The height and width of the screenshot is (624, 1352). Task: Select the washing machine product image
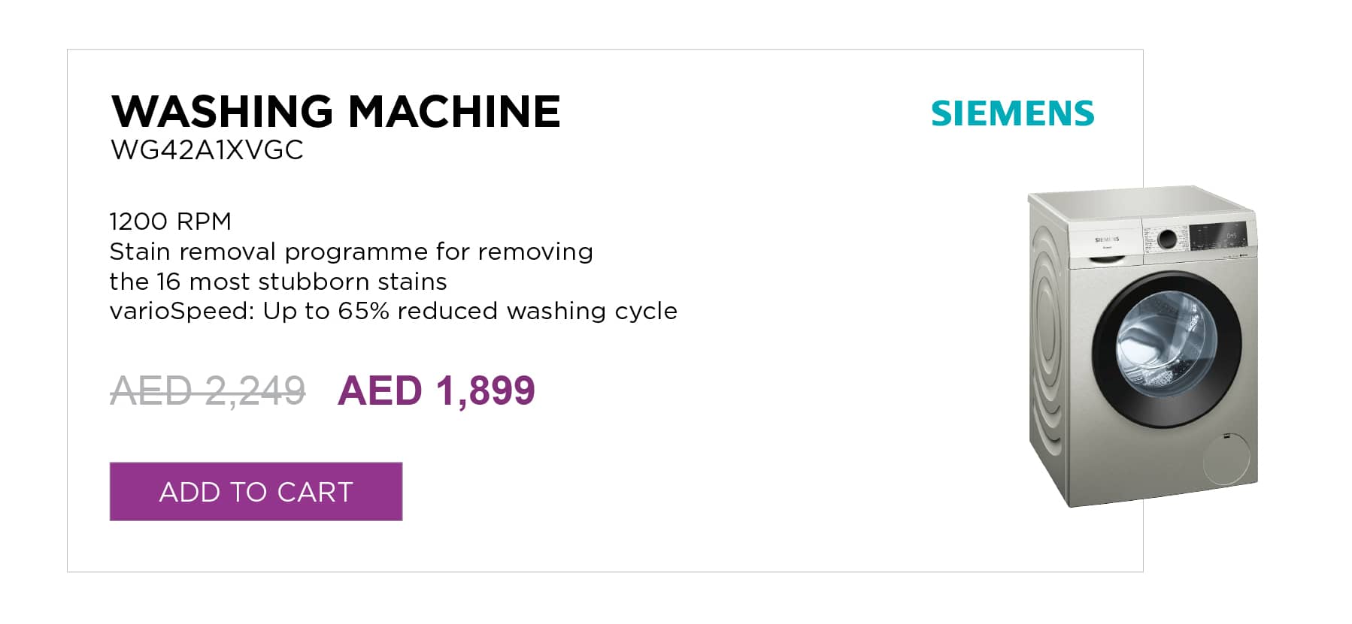[x=1143, y=346]
